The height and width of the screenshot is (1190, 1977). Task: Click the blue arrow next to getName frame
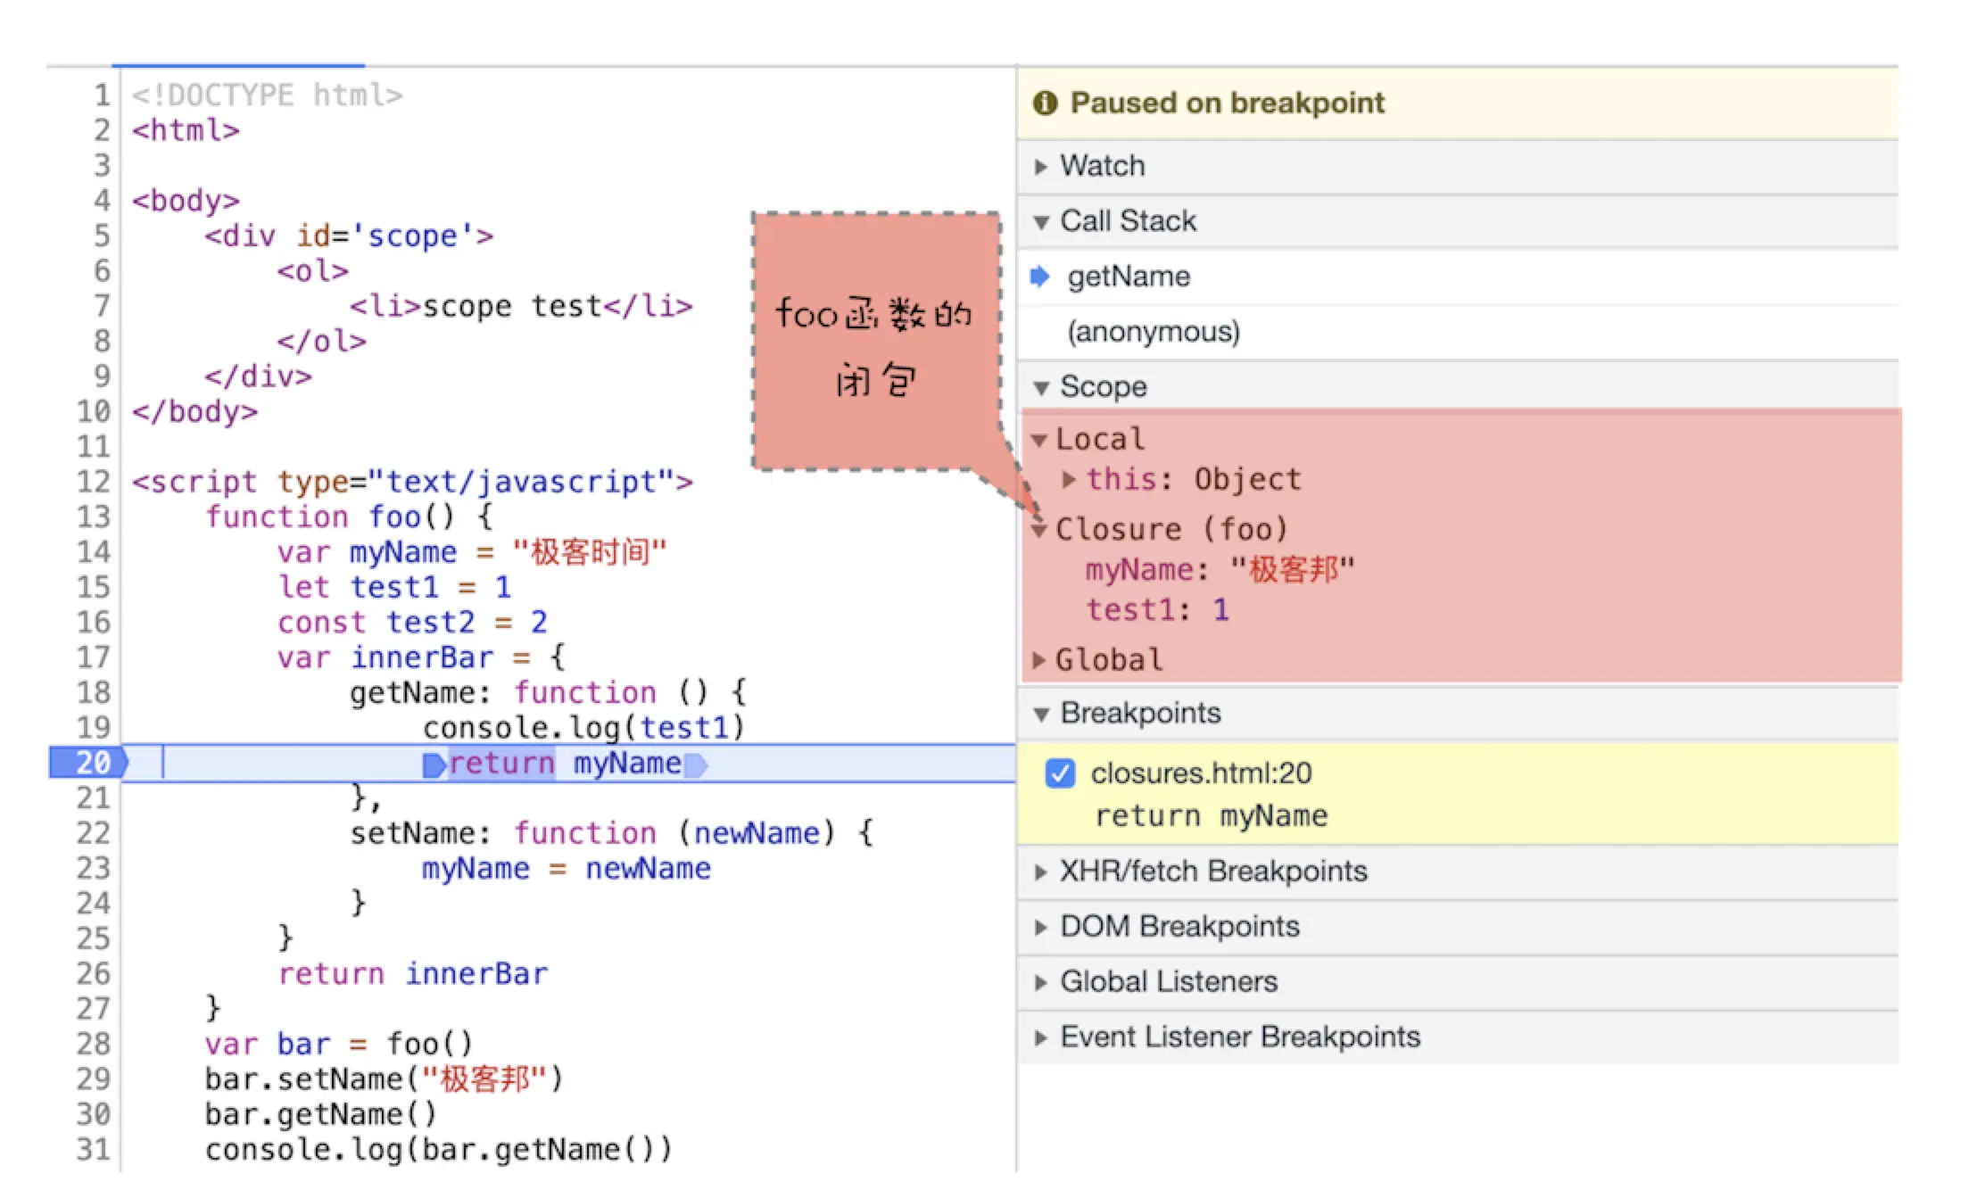point(1039,277)
